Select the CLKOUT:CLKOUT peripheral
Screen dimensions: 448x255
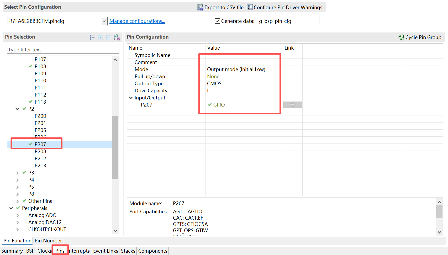pyautogui.click(x=47, y=229)
